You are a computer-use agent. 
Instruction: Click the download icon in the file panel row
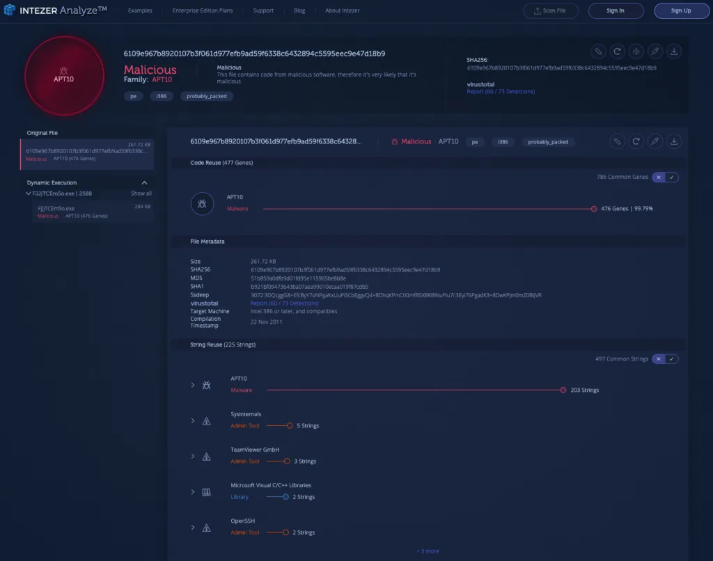point(674,141)
